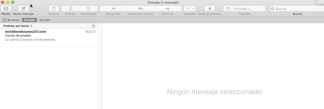
Task: Click the green fullscreen window button
Action: (13, 2)
